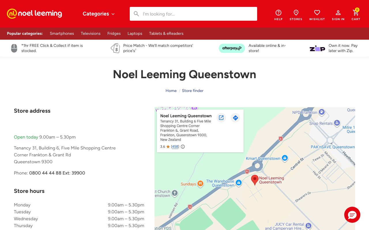Follow the Store finder breadcrumb link
This screenshot has width=369, height=230.
pyautogui.click(x=193, y=91)
